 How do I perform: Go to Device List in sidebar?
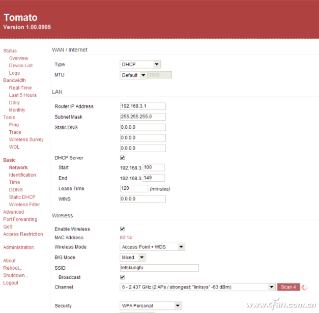[21, 66]
